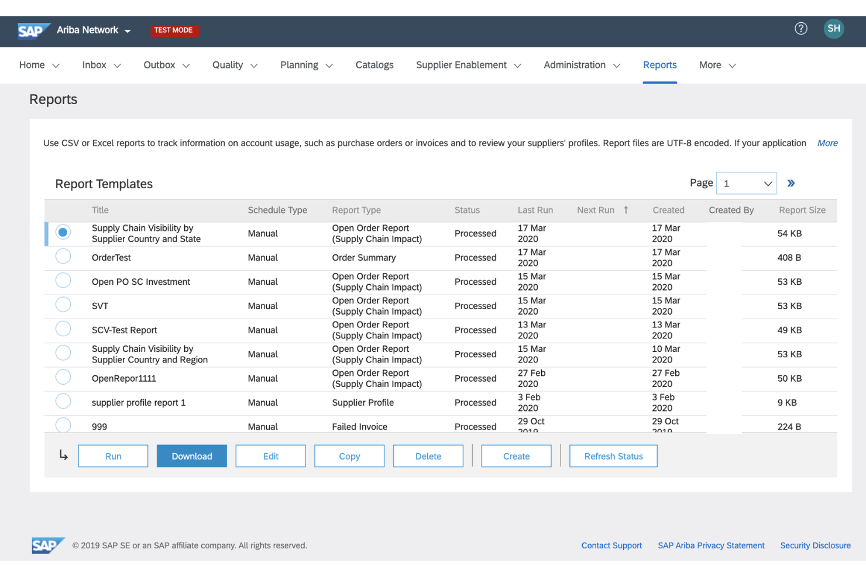Click the Refresh Status button
The image size is (866, 577).
click(x=613, y=456)
